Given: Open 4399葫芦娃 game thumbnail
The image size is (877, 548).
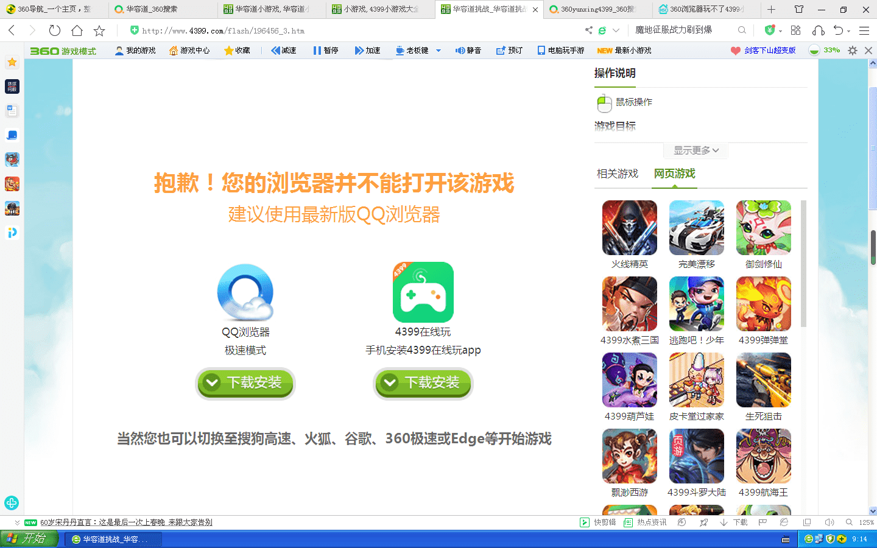Looking at the screenshot, I should point(630,380).
